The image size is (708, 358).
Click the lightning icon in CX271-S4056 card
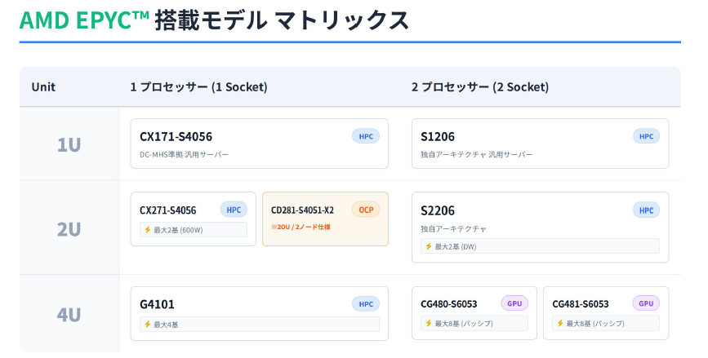tap(148, 230)
